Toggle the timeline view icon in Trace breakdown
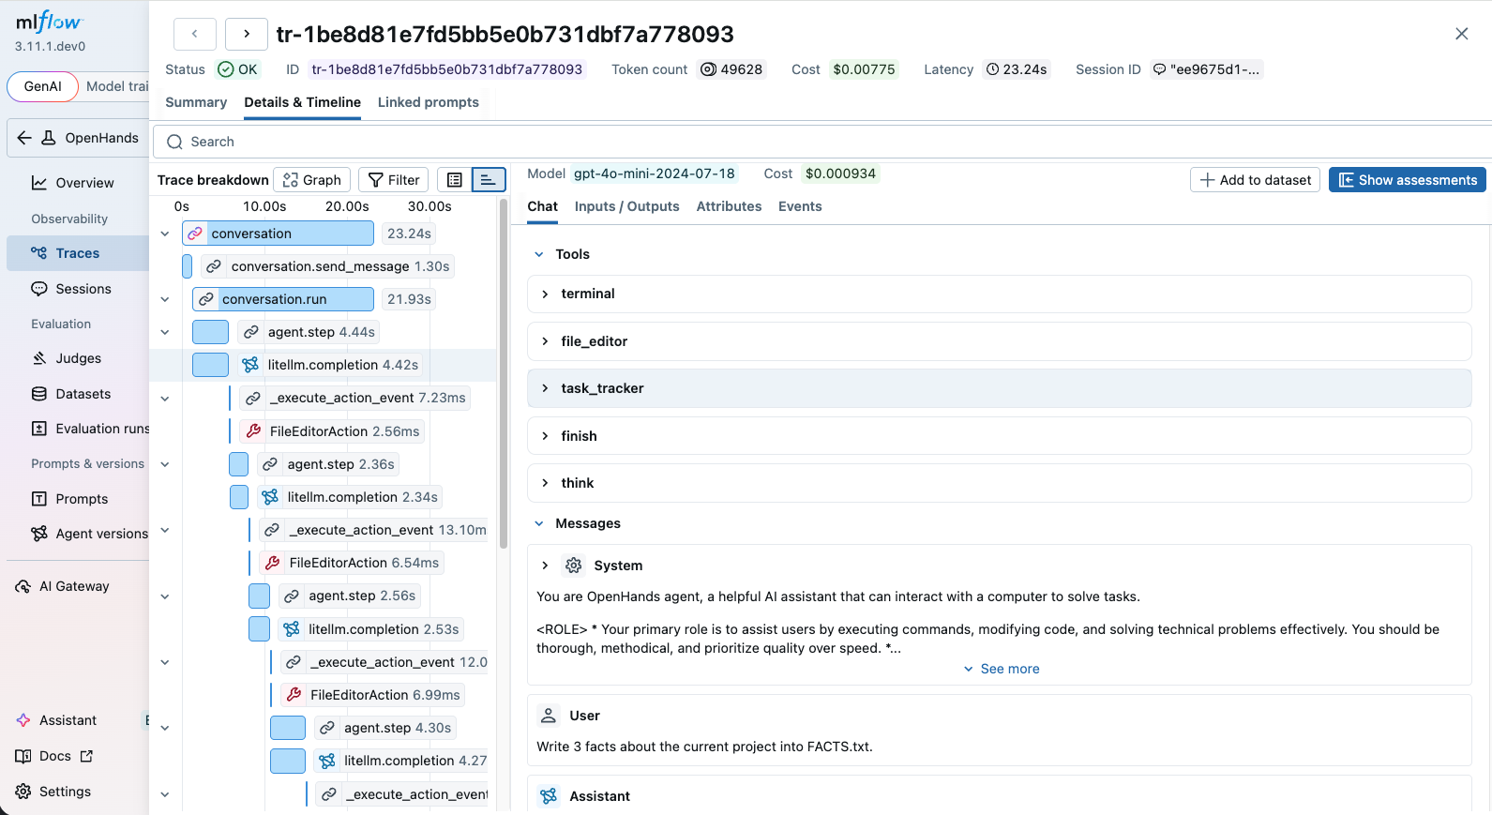The width and height of the screenshot is (1492, 815). coord(488,180)
